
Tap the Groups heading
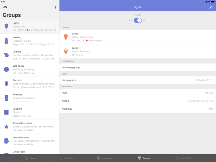point(12,15)
